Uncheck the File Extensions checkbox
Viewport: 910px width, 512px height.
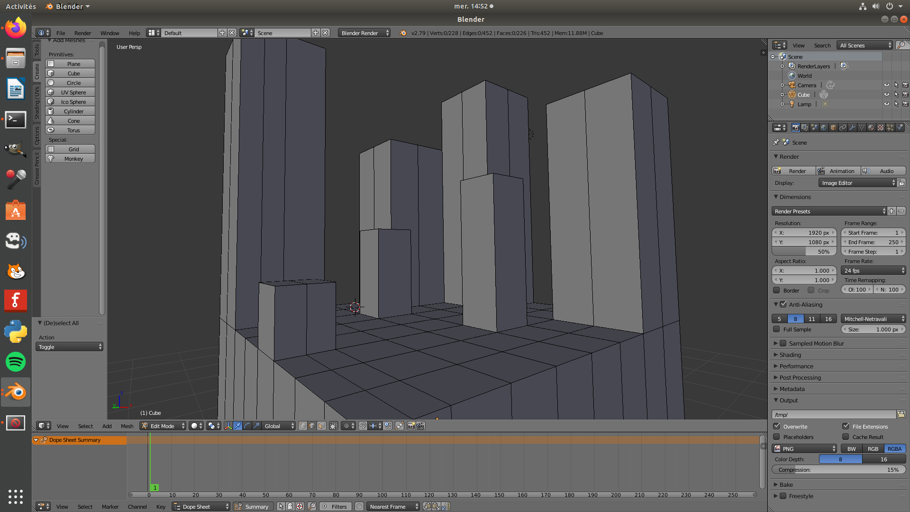(x=846, y=426)
